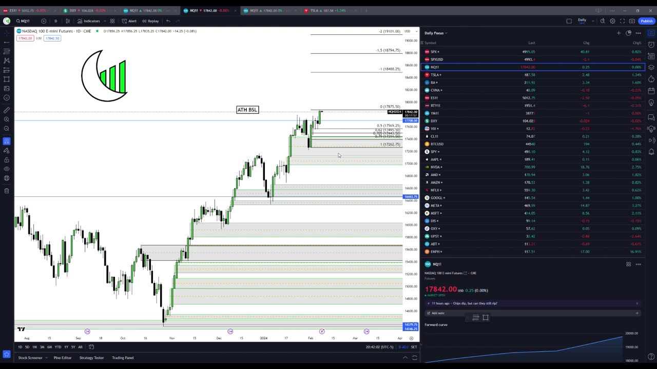The height and width of the screenshot is (369, 657).
Task: Toggle B-ADJ back adjustment
Action: pos(403,347)
